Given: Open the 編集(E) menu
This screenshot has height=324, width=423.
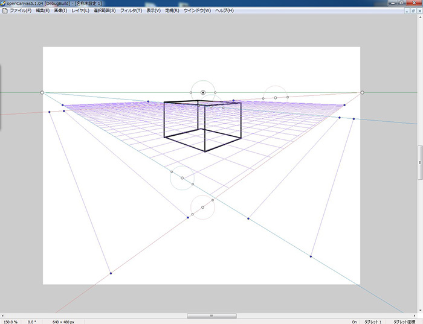Looking at the screenshot, I should pyautogui.click(x=44, y=11).
